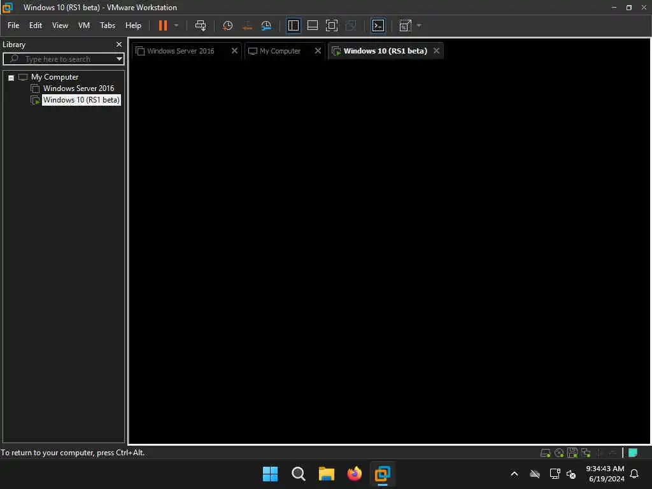Collapse the My Computer tree node
Viewport: 652px width, 489px height.
tap(11, 78)
